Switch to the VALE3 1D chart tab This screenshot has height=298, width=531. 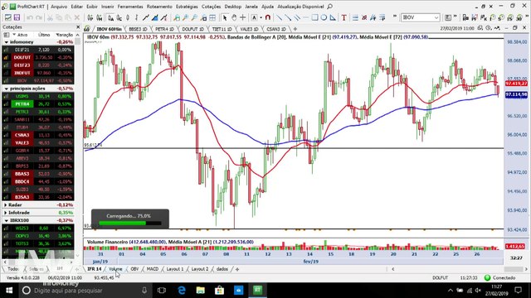tap(249, 29)
